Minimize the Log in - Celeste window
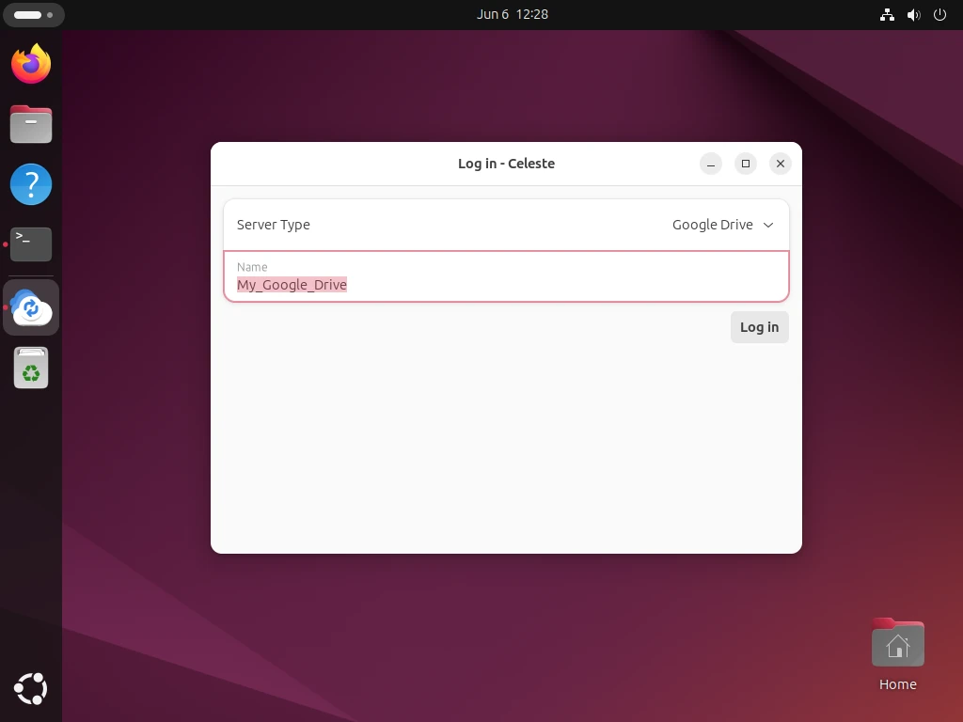The width and height of the screenshot is (963, 722). pyautogui.click(x=711, y=164)
